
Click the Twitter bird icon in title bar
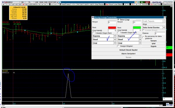(x=60, y=2)
